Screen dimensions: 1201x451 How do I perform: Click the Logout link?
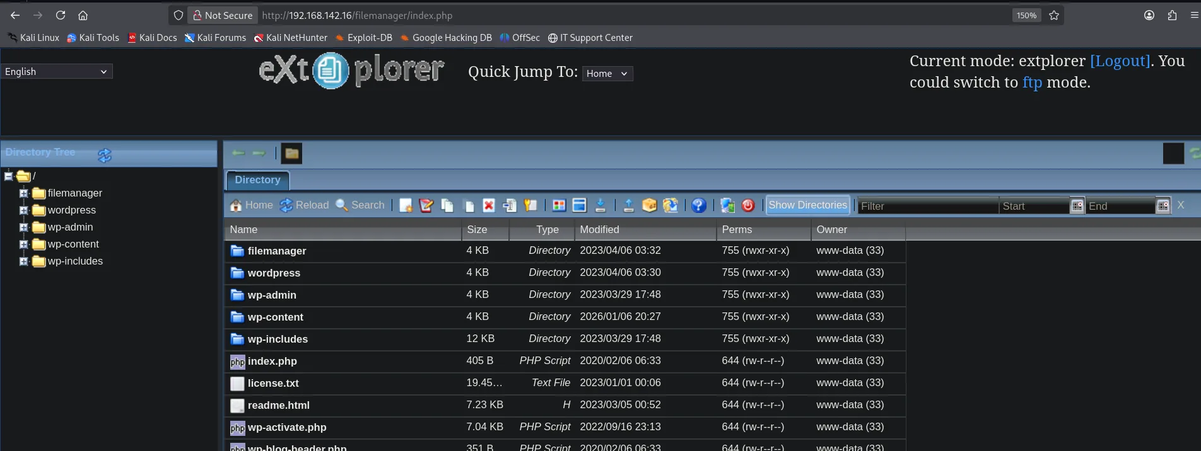point(1120,61)
